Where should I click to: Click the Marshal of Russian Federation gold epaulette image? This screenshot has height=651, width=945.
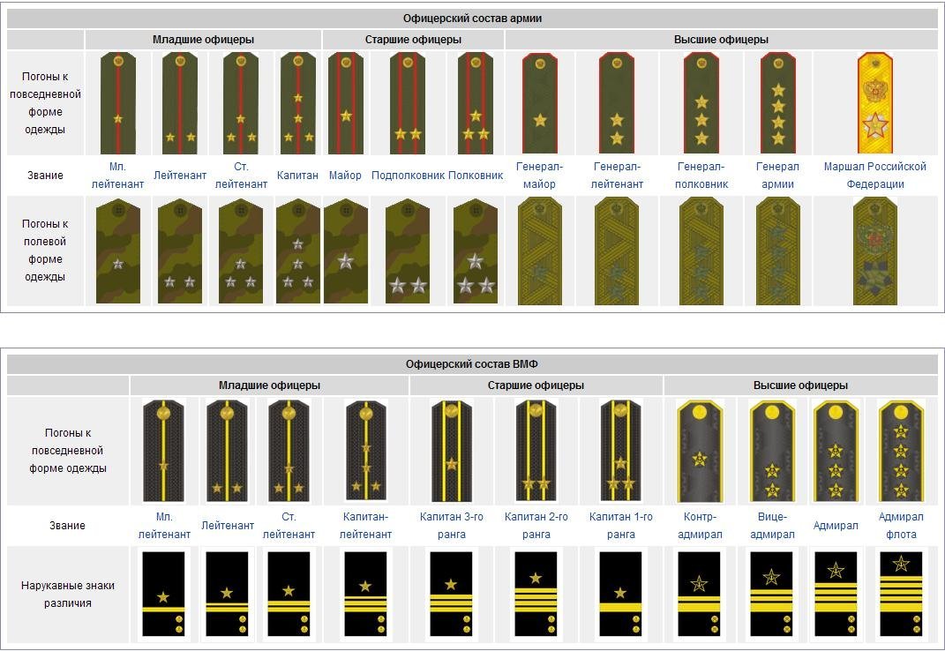tap(874, 103)
